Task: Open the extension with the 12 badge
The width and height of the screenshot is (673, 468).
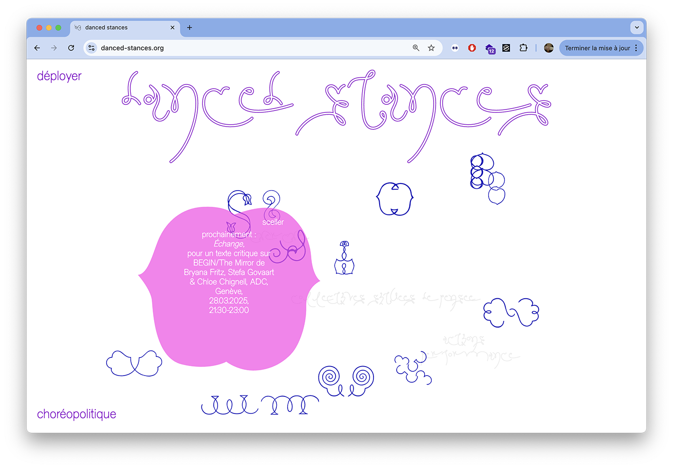Action: click(x=490, y=48)
